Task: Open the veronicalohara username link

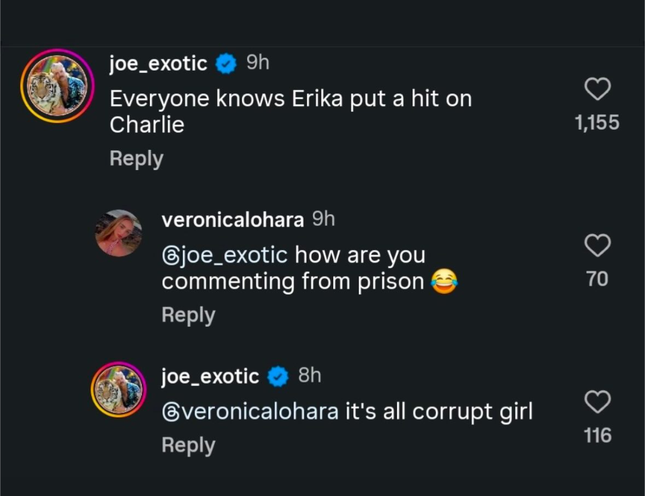Action: pyautogui.click(x=232, y=220)
